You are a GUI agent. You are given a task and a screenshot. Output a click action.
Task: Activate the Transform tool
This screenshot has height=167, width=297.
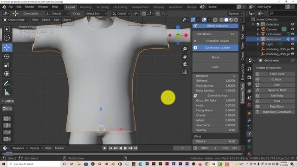coord(7,73)
